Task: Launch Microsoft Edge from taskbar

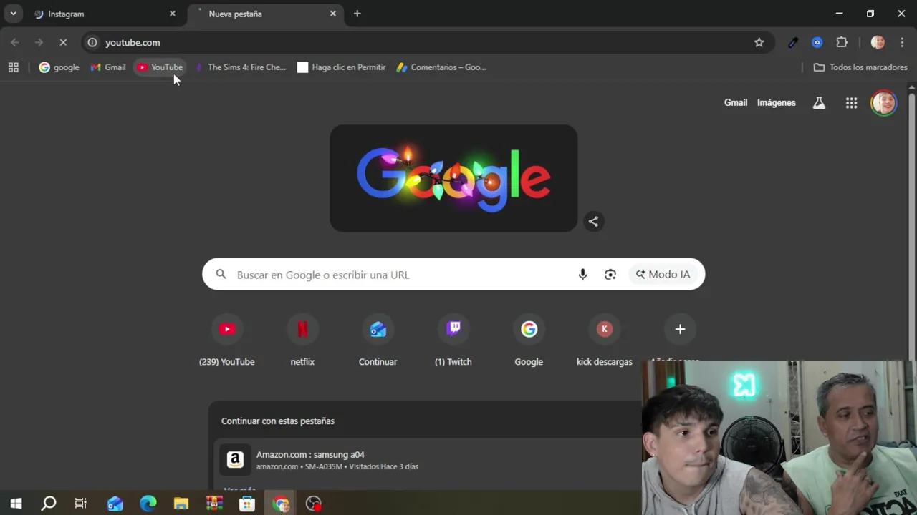Action: (x=148, y=504)
